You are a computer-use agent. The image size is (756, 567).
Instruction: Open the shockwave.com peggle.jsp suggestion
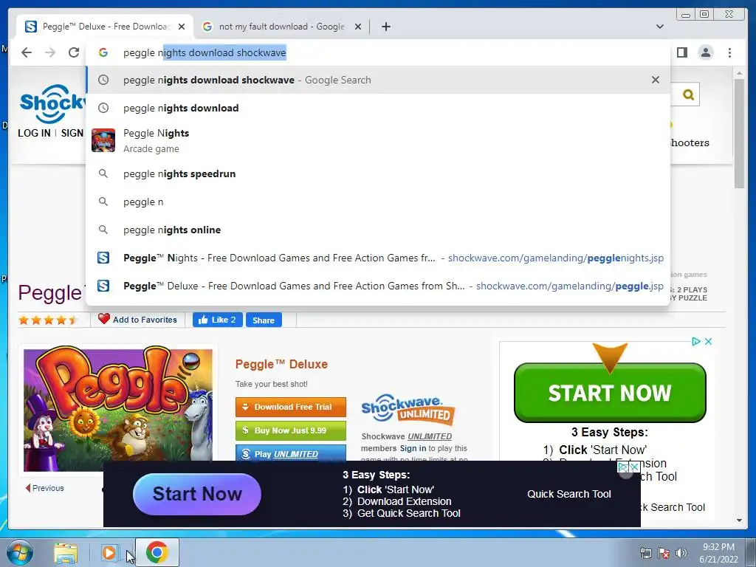click(377, 286)
